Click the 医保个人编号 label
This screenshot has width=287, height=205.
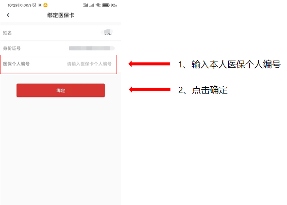[x=17, y=64]
